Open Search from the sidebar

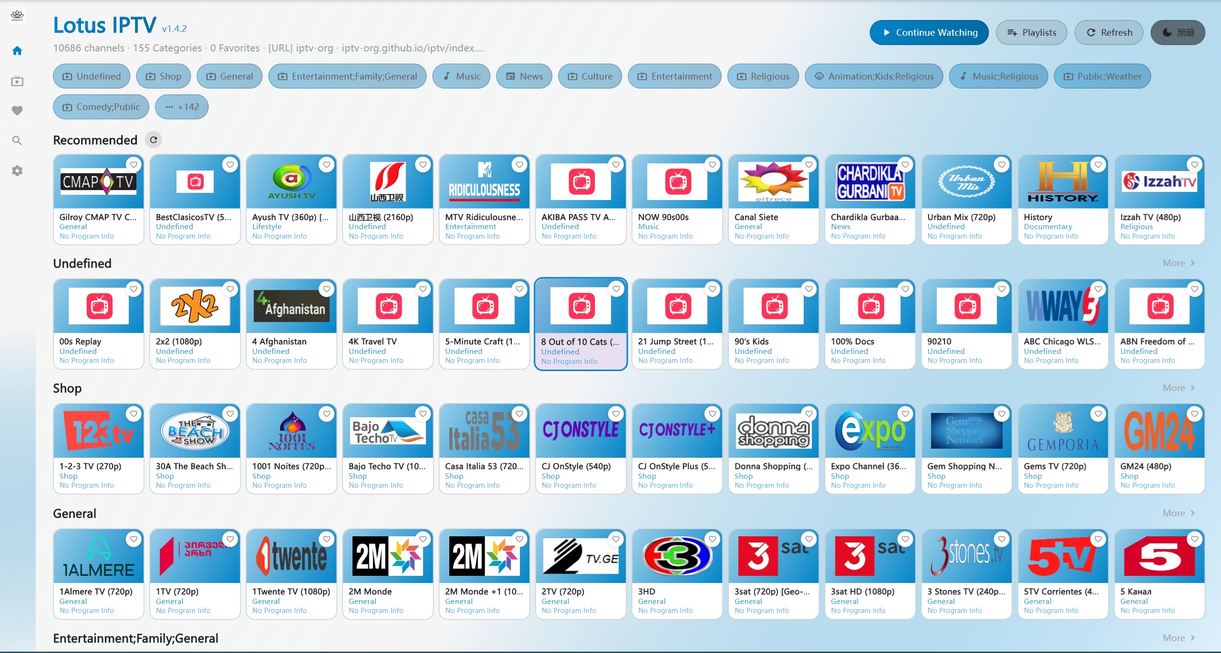pyautogui.click(x=17, y=141)
